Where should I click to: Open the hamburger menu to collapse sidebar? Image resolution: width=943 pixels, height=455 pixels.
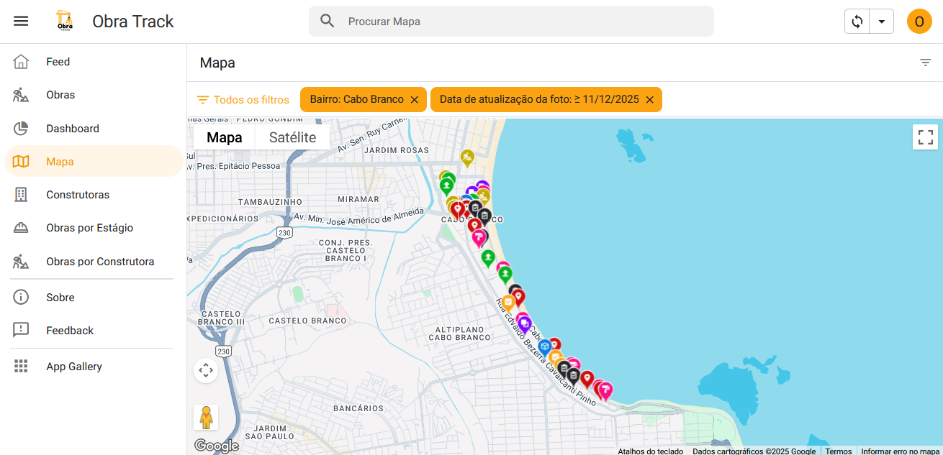coord(20,20)
